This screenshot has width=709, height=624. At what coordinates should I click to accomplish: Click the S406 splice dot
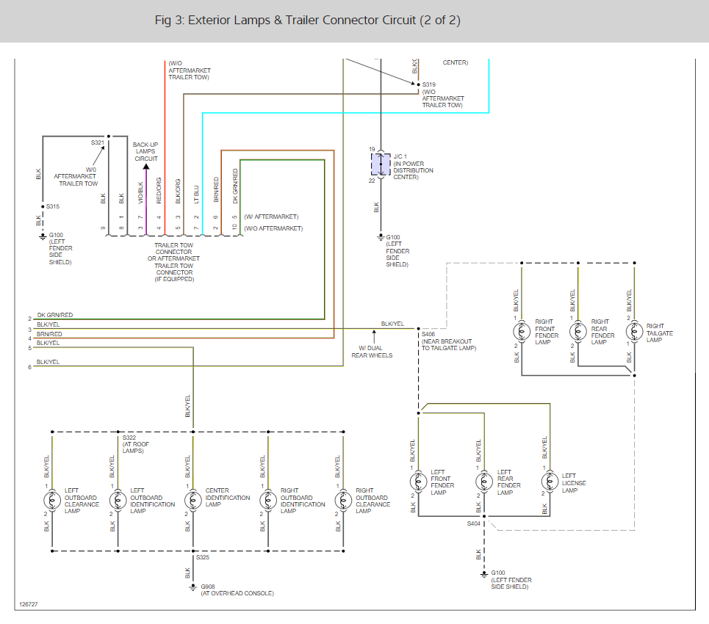coord(418,329)
